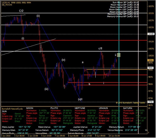Click the SE_MOON indicator label
Image resolution: width=156 pixels, height=138 pixels.
click(7, 5)
